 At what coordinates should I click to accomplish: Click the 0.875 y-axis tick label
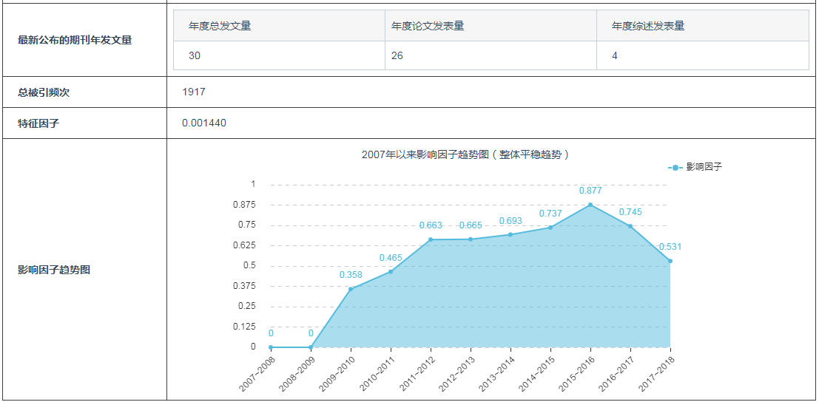[244, 205]
